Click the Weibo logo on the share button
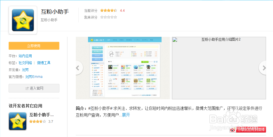The image size is (273, 137). (x=233, y=130)
